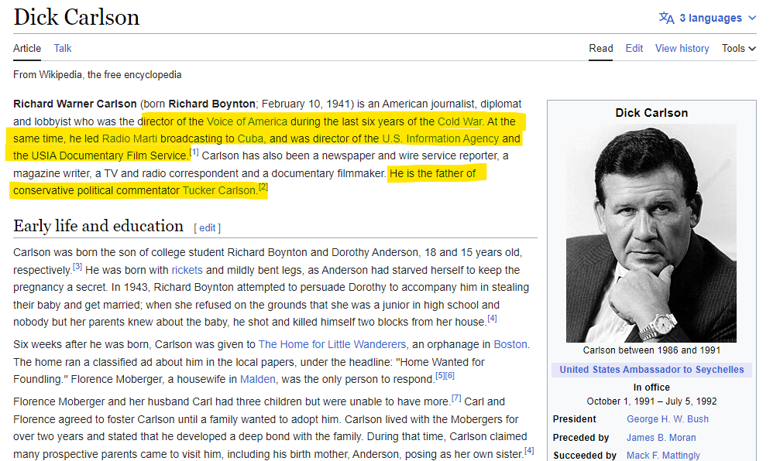Follow the James B. Moran link
The image size is (780, 461).
point(661,438)
